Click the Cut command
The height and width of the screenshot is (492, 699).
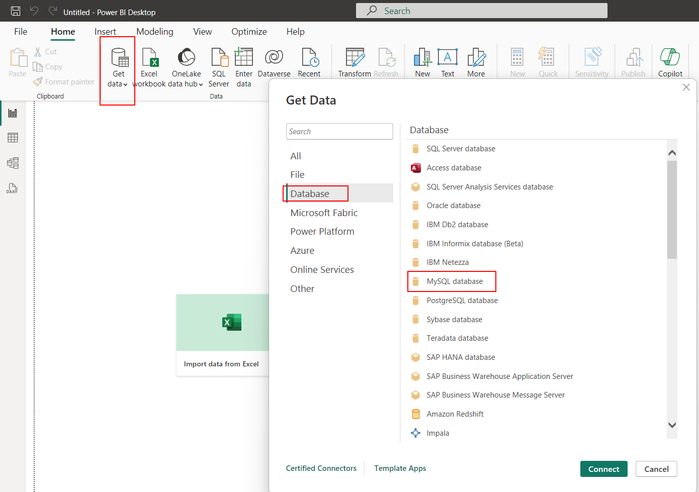pyautogui.click(x=45, y=52)
